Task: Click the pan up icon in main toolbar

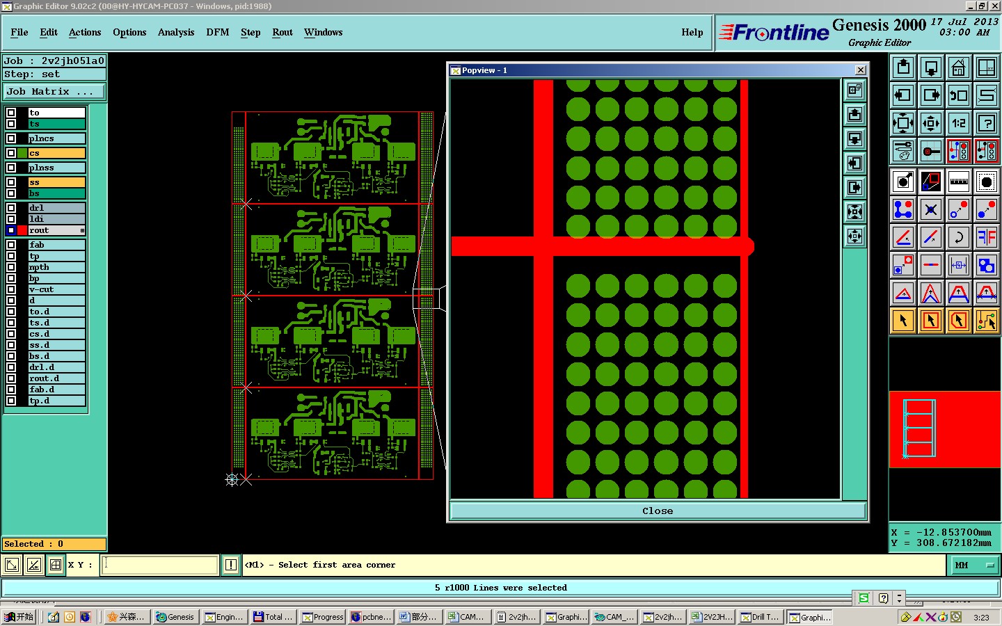Action: pos(903,67)
